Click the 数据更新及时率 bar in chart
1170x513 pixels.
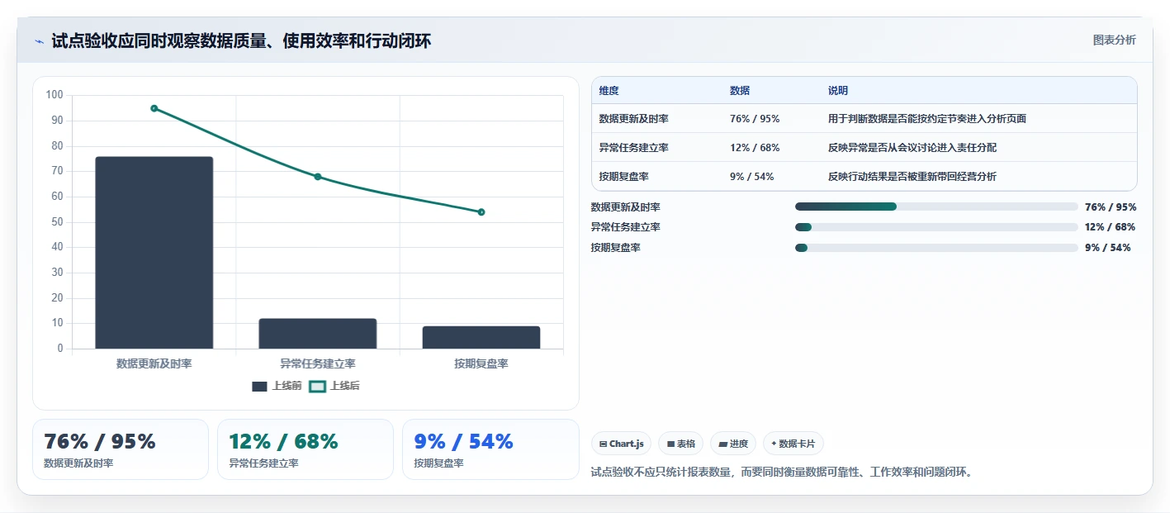click(x=154, y=253)
